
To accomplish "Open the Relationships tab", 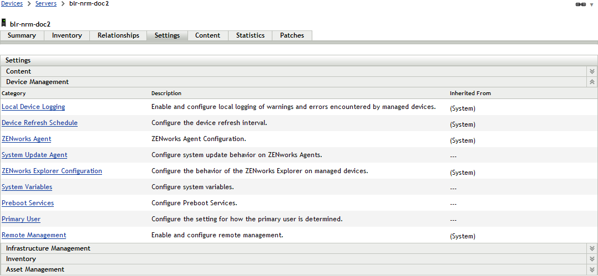I will coord(118,35).
